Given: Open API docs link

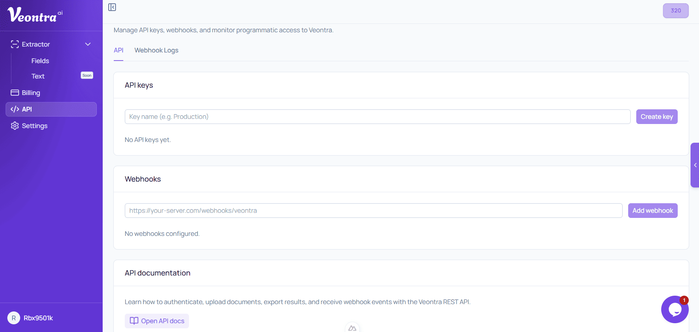Looking at the screenshot, I should 157,321.
